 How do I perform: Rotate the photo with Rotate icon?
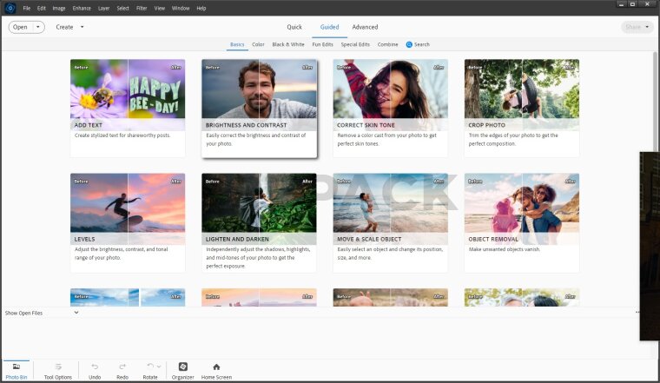click(x=149, y=366)
